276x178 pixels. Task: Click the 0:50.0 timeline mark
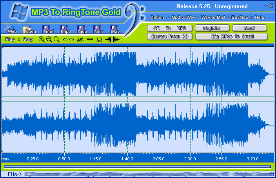(x=64, y=159)
